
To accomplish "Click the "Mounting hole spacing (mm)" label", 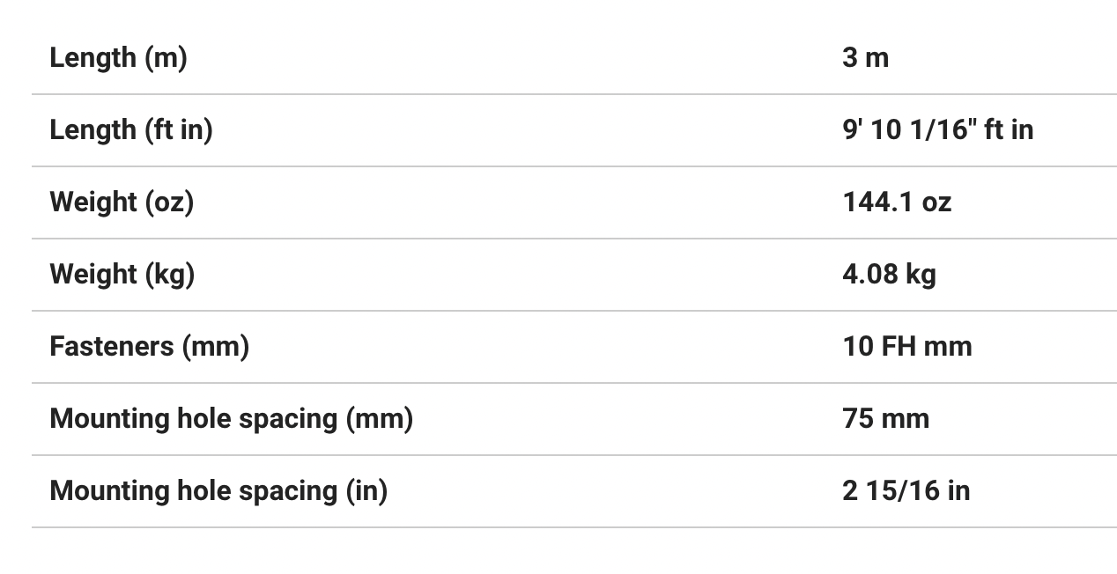I will click(231, 419).
